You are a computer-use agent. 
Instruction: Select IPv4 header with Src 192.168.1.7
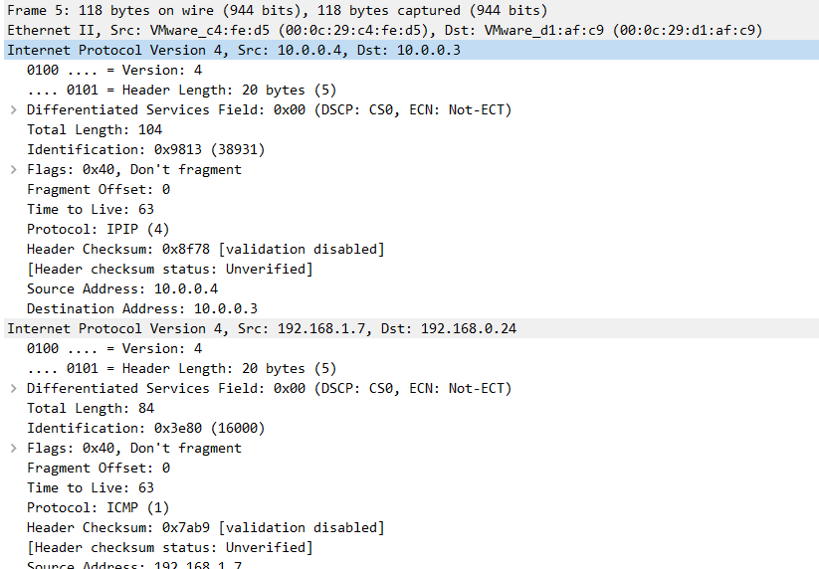pyautogui.click(x=410, y=328)
